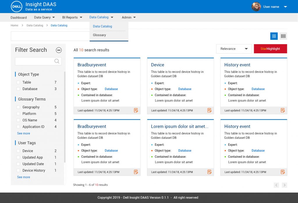
Task: Click the StarHighlight button
Action: point(270,48)
